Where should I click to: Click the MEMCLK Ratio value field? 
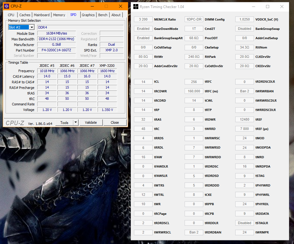click(143, 19)
